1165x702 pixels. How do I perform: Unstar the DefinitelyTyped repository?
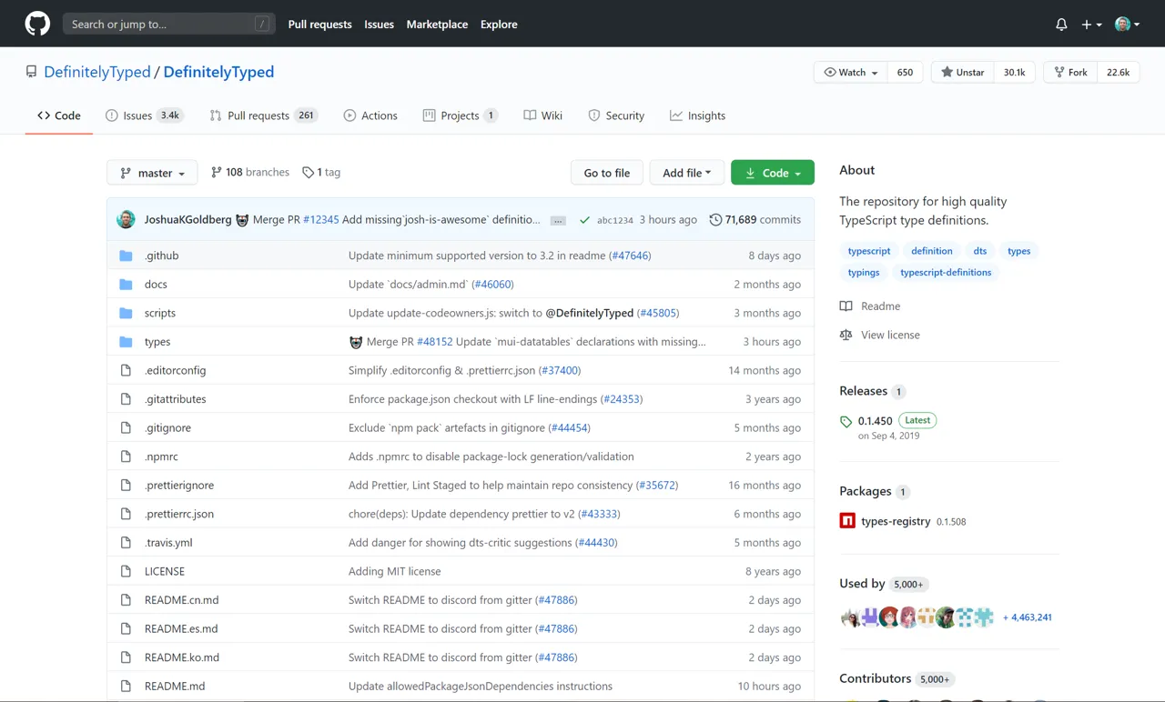pos(961,71)
